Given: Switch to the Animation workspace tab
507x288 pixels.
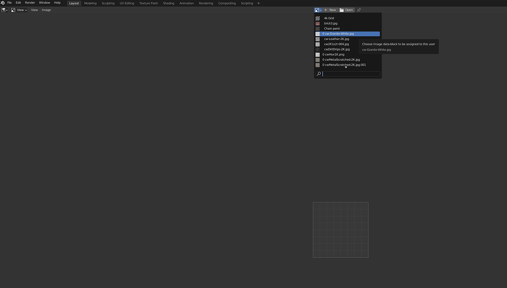Looking at the screenshot, I should pyautogui.click(x=187, y=3).
